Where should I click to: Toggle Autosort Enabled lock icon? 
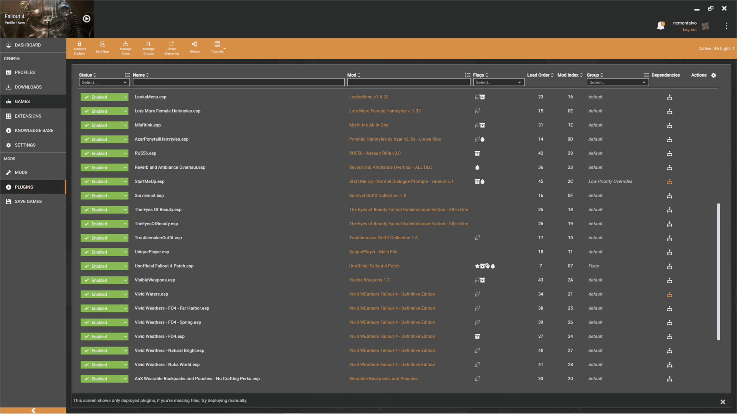pyautogui.click(x=79, y=44)
